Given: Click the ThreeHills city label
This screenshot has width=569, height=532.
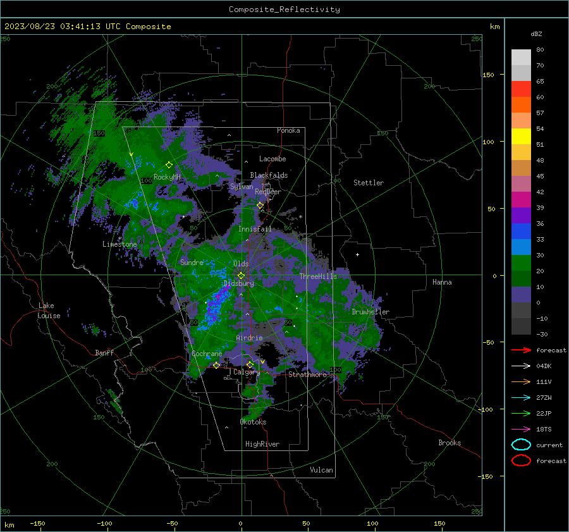Looking at the screenshot, I should click(318, 276).
